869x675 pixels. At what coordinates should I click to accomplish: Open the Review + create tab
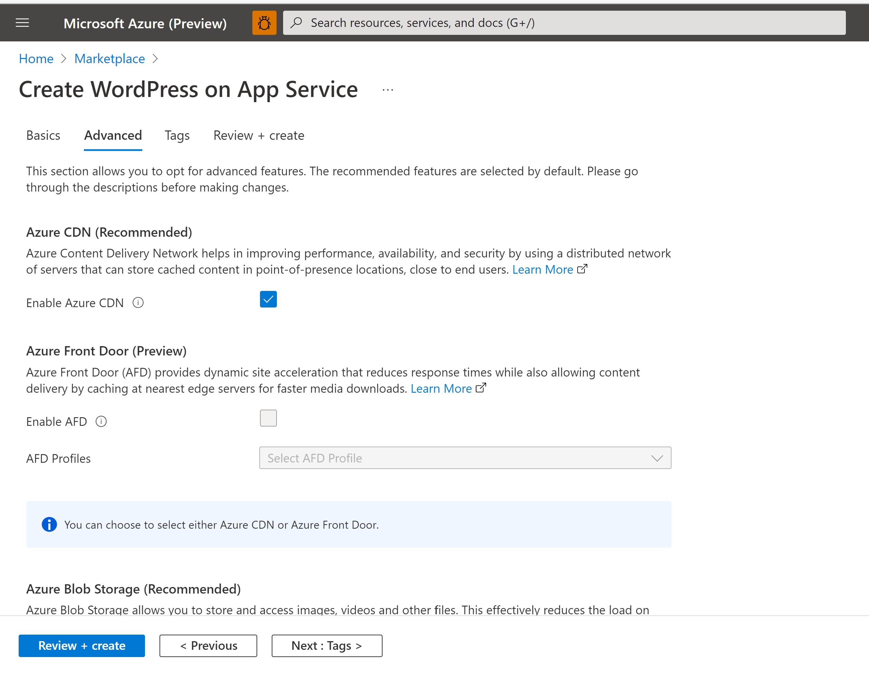[x=259, y=136]
